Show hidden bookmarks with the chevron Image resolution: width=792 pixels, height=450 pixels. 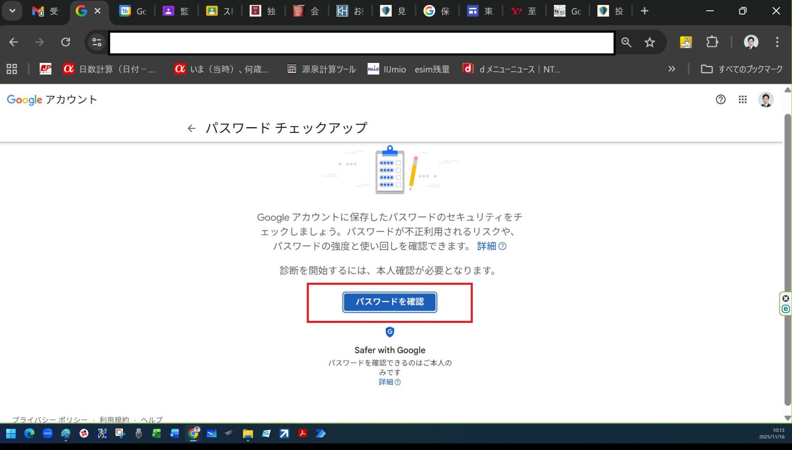click(671, 69)
